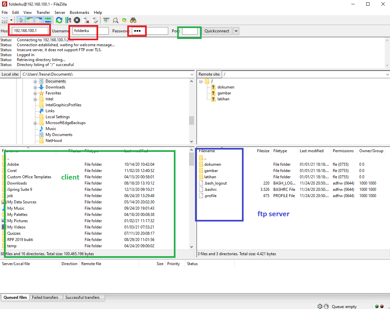Click the encryption status icon in status bar
The width and height of the screenshot is (390, 309).
pyautogui.click(x=320, y=306)
